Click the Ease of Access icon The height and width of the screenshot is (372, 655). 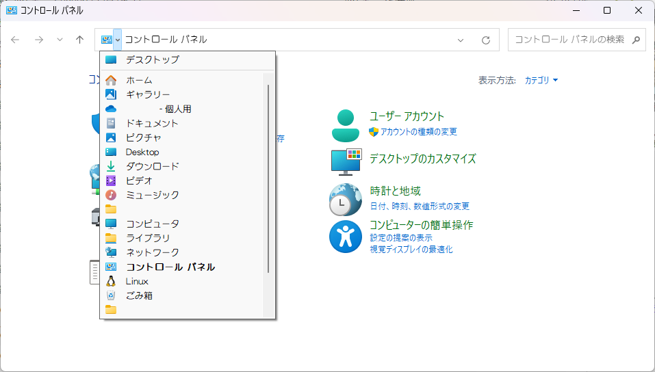pos(346,237)
